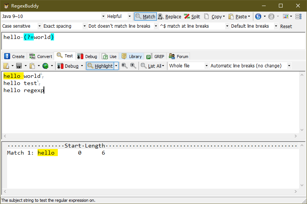The width and height of the screenshot is (307, 204).
Task: Click the 'hello regexp' line in subject
Action: tap(24, 90)
